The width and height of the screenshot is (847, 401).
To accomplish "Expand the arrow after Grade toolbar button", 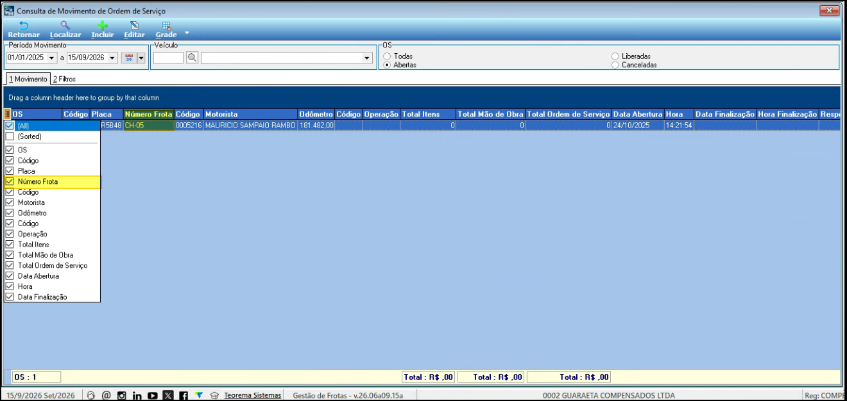I will tap(187, 32).
